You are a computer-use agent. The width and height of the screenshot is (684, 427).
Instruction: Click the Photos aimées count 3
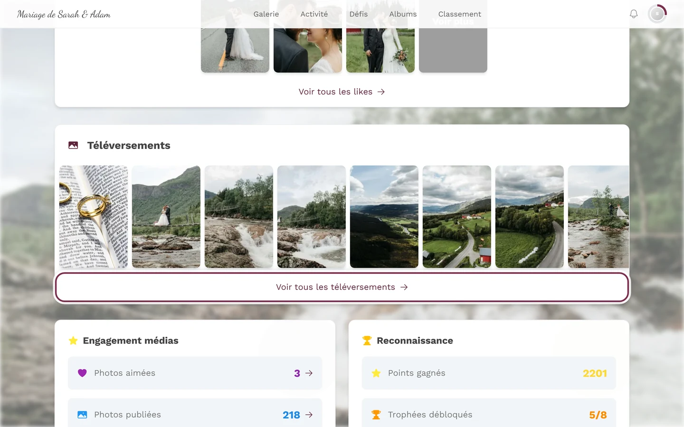(297, 373)
